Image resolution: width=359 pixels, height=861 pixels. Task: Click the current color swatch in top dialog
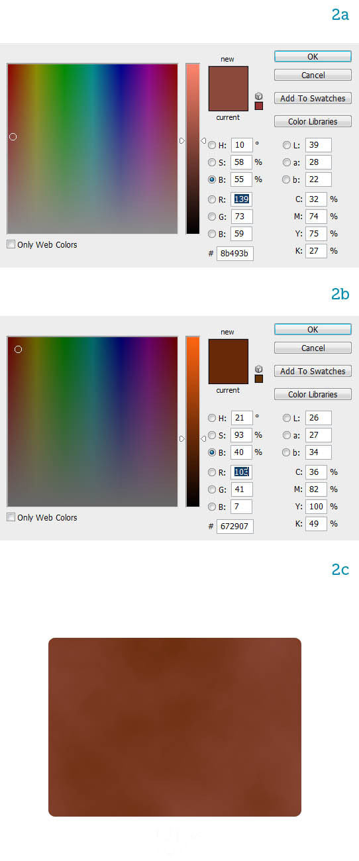[229, 100]
